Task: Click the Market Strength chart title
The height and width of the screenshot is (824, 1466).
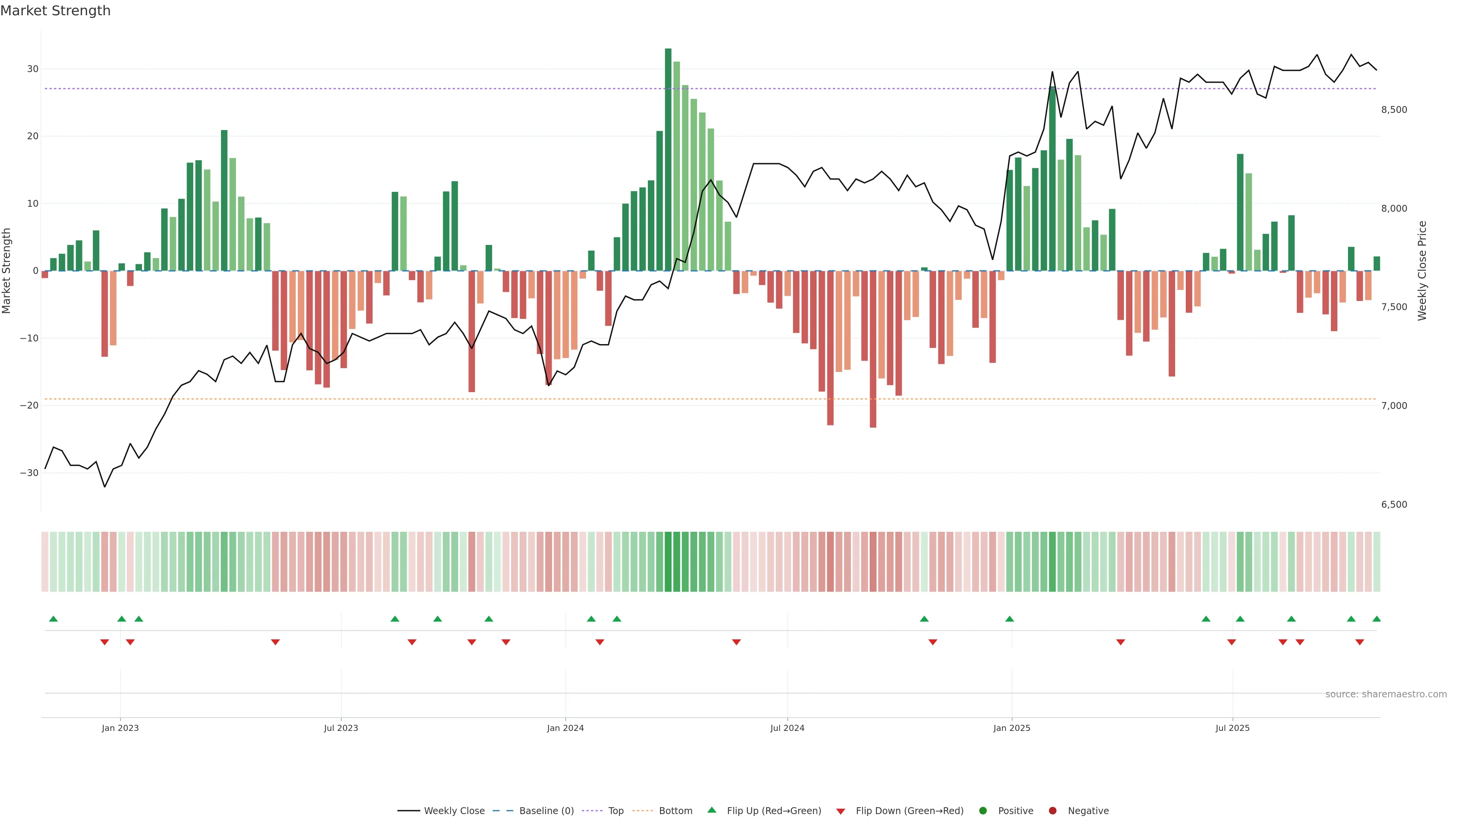Action: click(x=55, y=11)
